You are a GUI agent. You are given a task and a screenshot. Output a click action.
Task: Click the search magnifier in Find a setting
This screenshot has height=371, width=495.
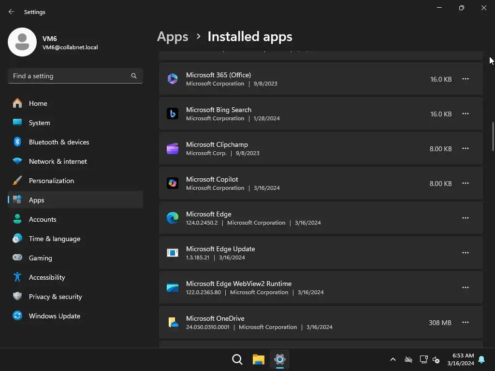tap(134, 76)
